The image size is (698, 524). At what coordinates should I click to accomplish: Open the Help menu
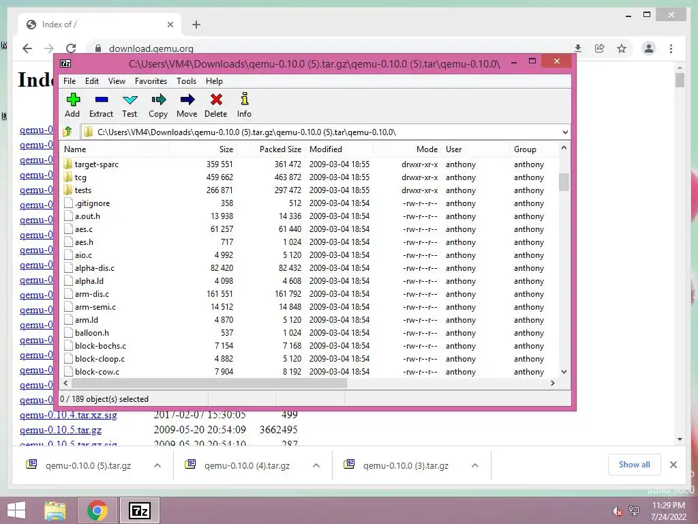pos(214,81)
